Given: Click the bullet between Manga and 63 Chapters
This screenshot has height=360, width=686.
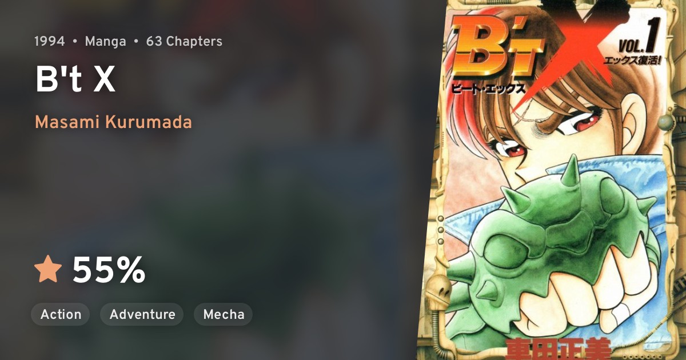Looking at the screenshot, I should click(x=137, y=42).
